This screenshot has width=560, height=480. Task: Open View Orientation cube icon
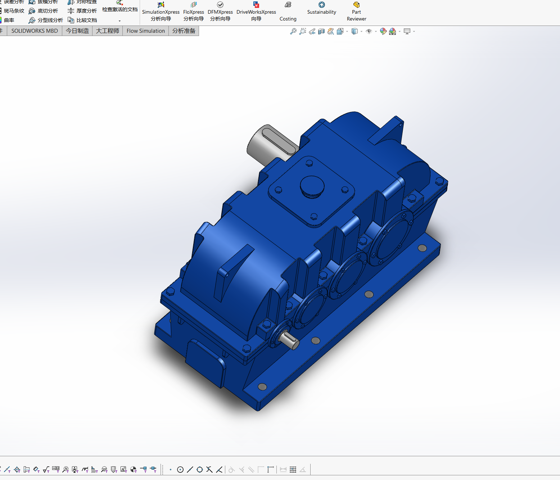click(x=340, y=31)
